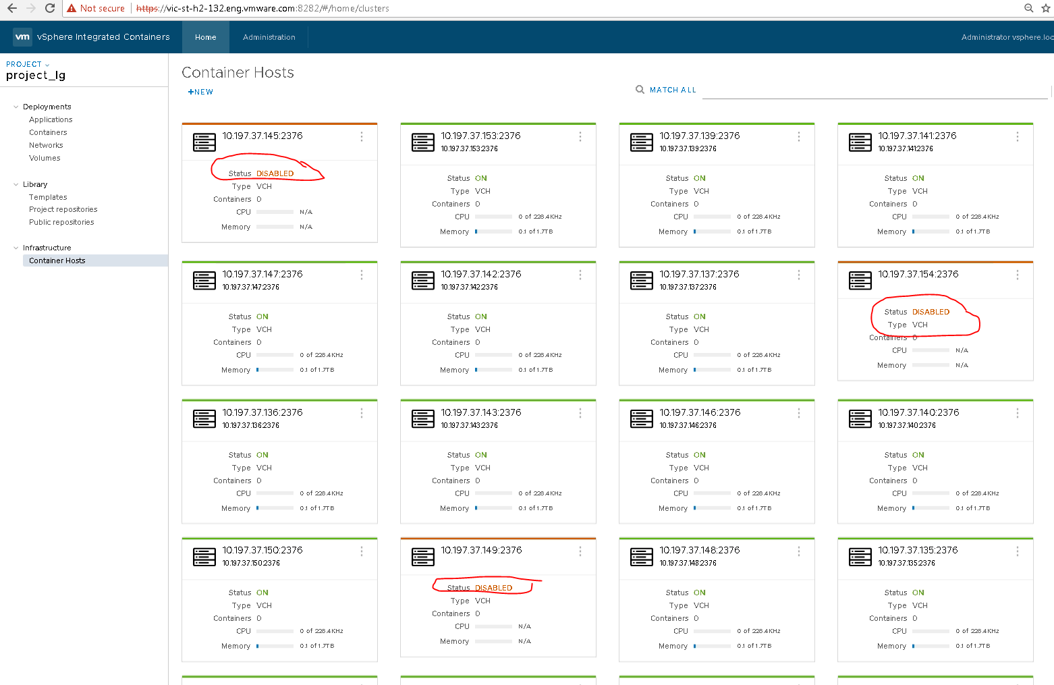Open the PROJECT selector dropdown
Screen dimensions: 1054x685
pyautogui.click(x=28, y=64)
